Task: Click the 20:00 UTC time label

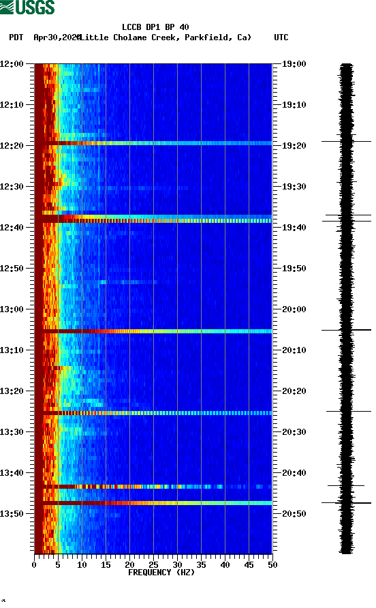Action: point(294,309)
